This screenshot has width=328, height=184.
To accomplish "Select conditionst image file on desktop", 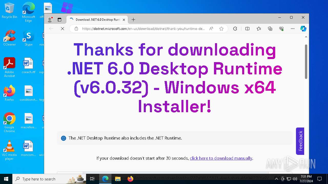I will (28, 93).
